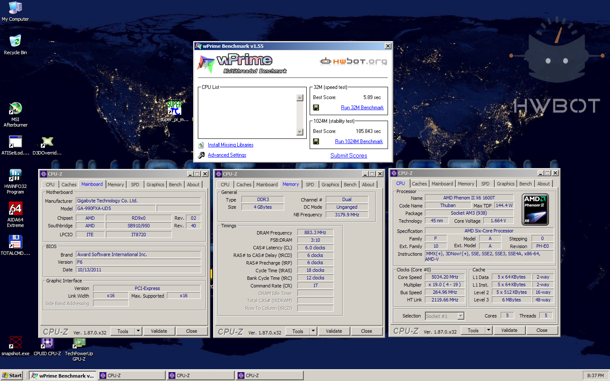Click Validate in processor CPU-Z window
This screenshot has width=610, height=381.
tap(509, 330)
